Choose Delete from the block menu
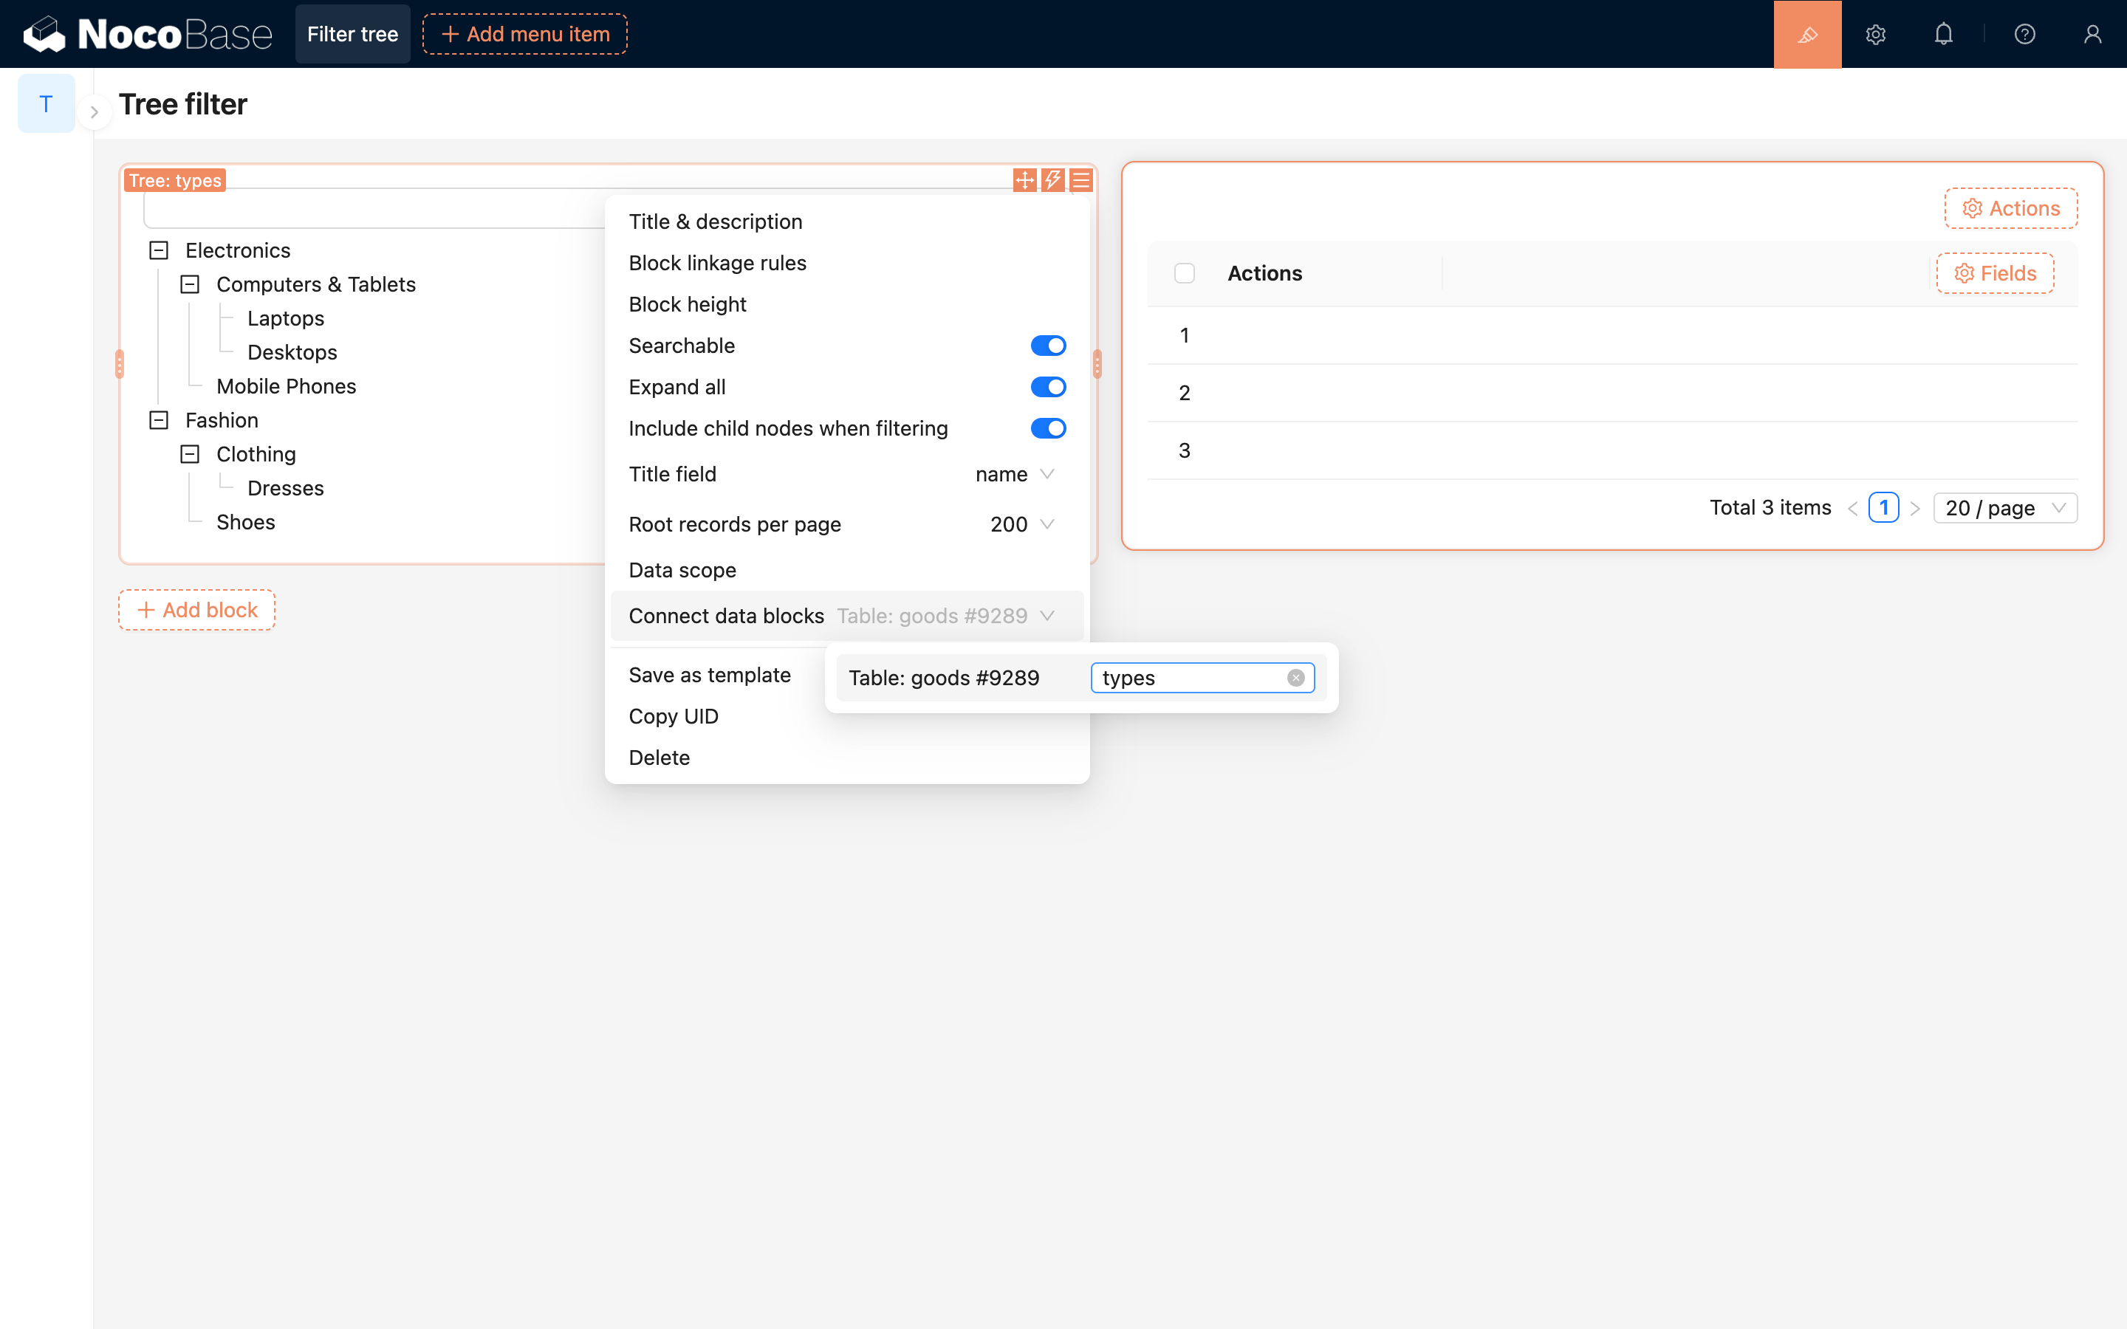The width and height of the screenshot is (2127, 1329). click(660, 758)
